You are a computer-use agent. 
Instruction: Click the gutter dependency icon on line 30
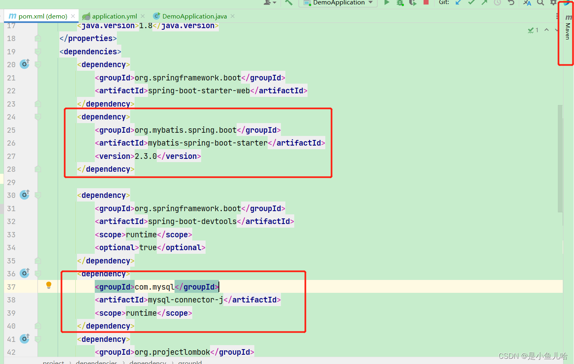pos(25,195)
